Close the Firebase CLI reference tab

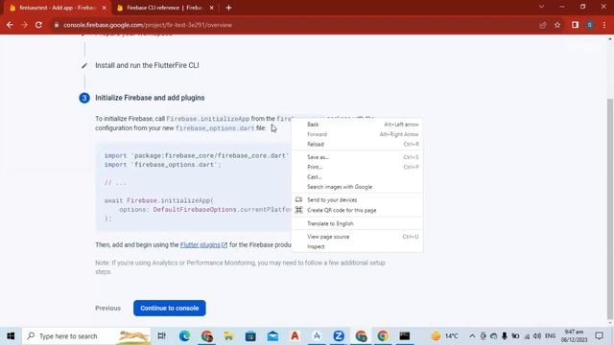[211, 8]
